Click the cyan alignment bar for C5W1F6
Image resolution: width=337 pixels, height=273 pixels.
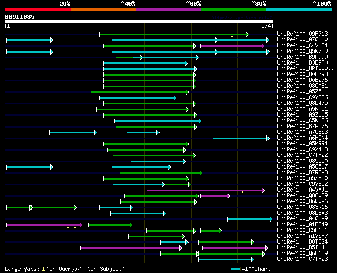(158, 121)
